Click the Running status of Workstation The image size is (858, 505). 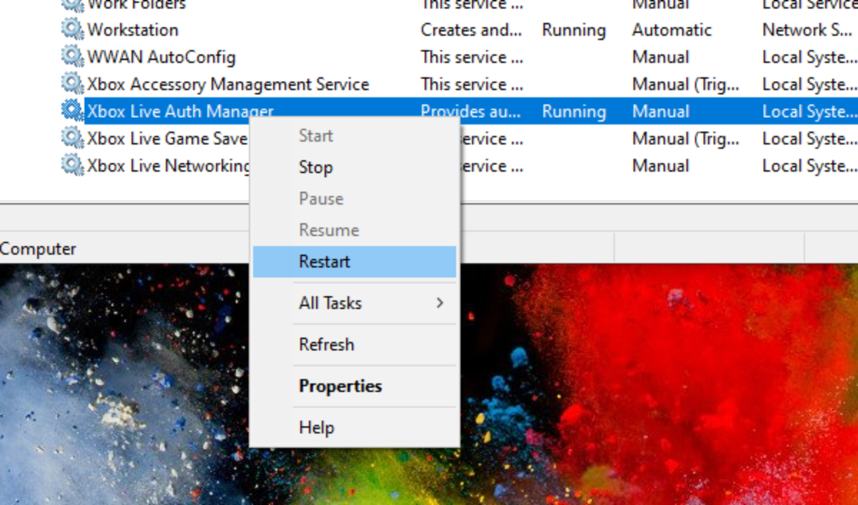point(573,30)
